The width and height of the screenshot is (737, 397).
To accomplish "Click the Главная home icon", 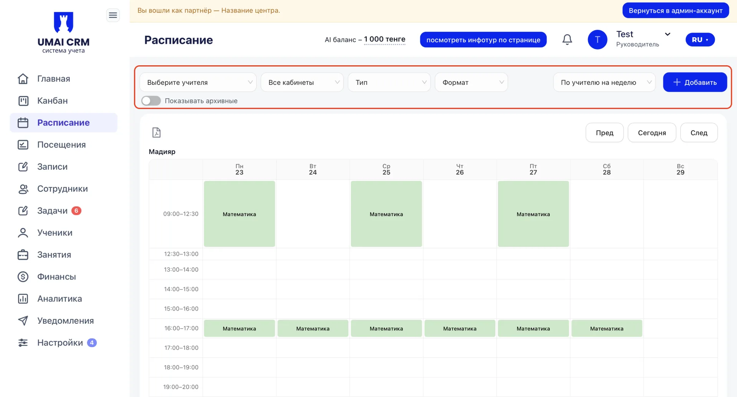I will 23,79.
